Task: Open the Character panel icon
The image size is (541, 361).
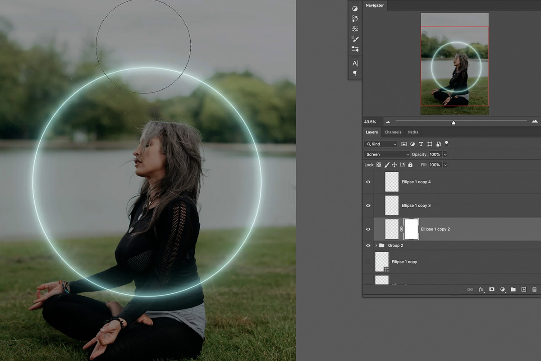Action: coord(355,63)
